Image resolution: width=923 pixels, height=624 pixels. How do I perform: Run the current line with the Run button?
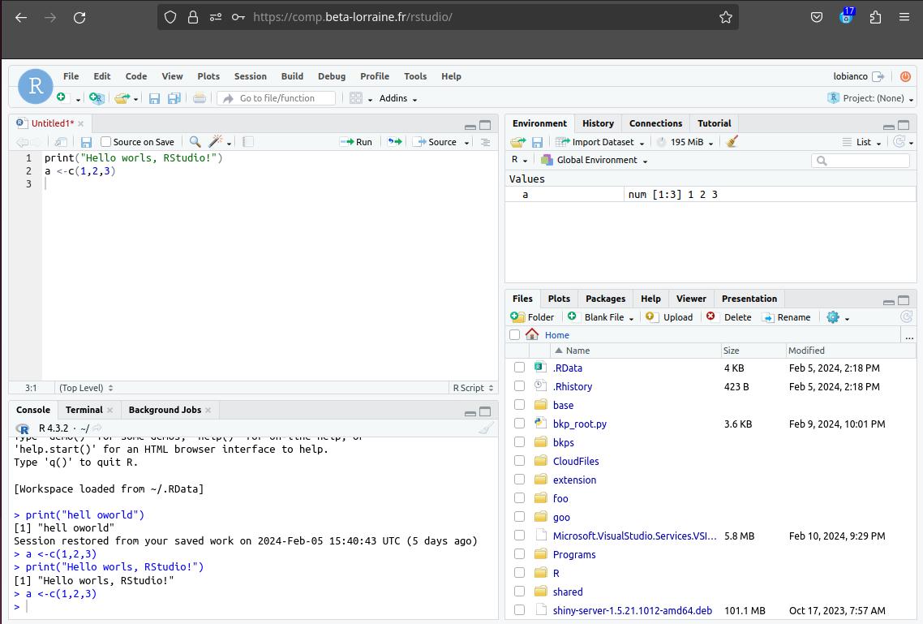(356, 141)
